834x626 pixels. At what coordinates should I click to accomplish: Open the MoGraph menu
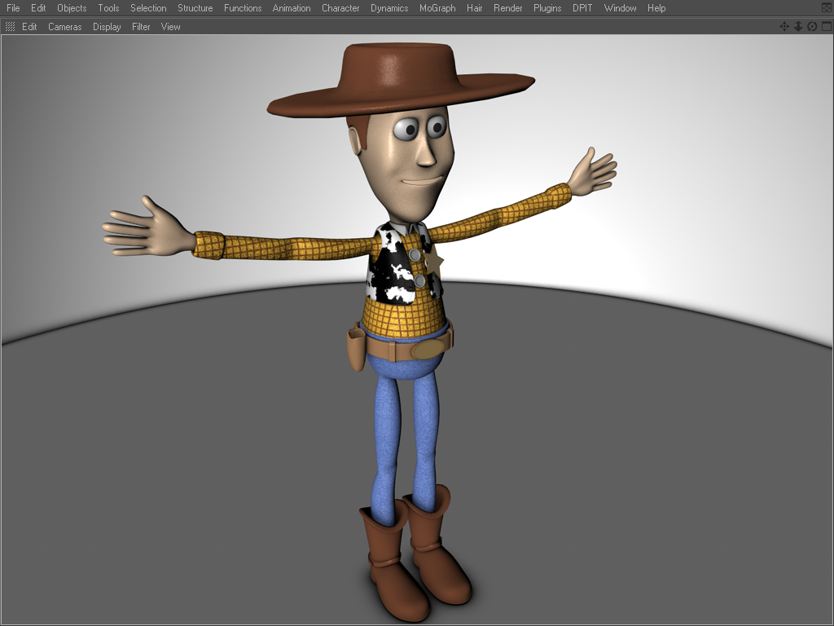tap(437, 8)
